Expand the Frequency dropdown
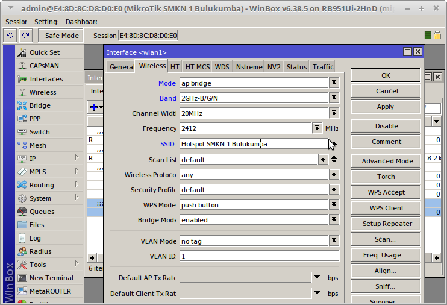 pyautogui.click(x=317, y=128)
